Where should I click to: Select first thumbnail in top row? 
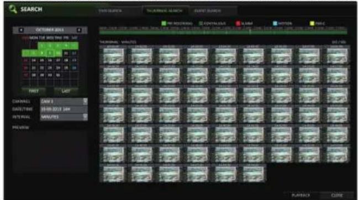pos(113,55)
